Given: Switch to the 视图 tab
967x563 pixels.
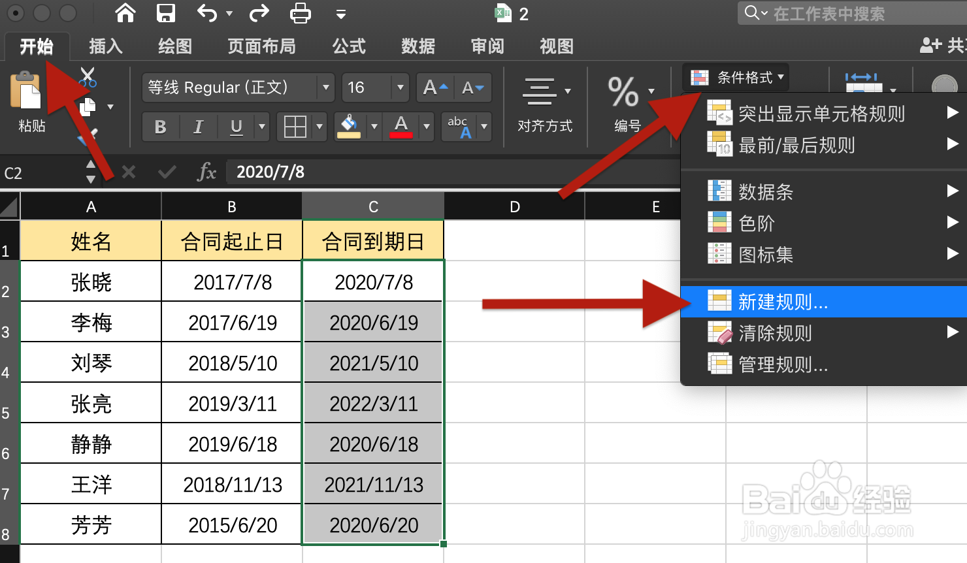Looking at the screenshot, I should click(x=557, y=46).
